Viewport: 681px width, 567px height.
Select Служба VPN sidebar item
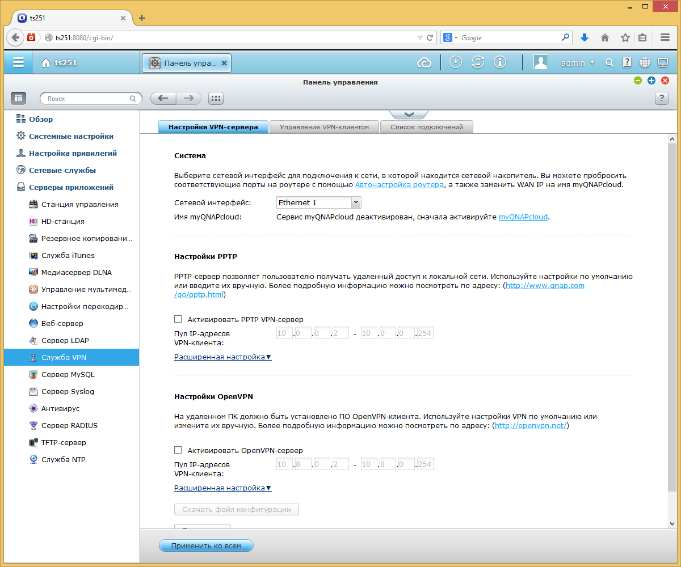click(x=72, y=357)
